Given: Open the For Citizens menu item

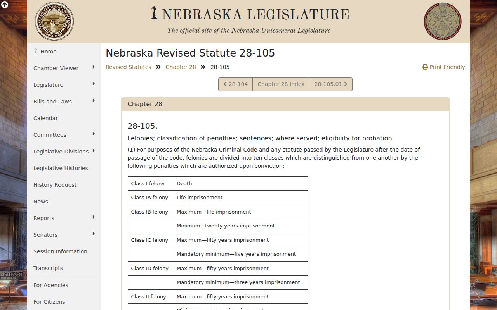Looking at the screenshot, I should (64, 302).
